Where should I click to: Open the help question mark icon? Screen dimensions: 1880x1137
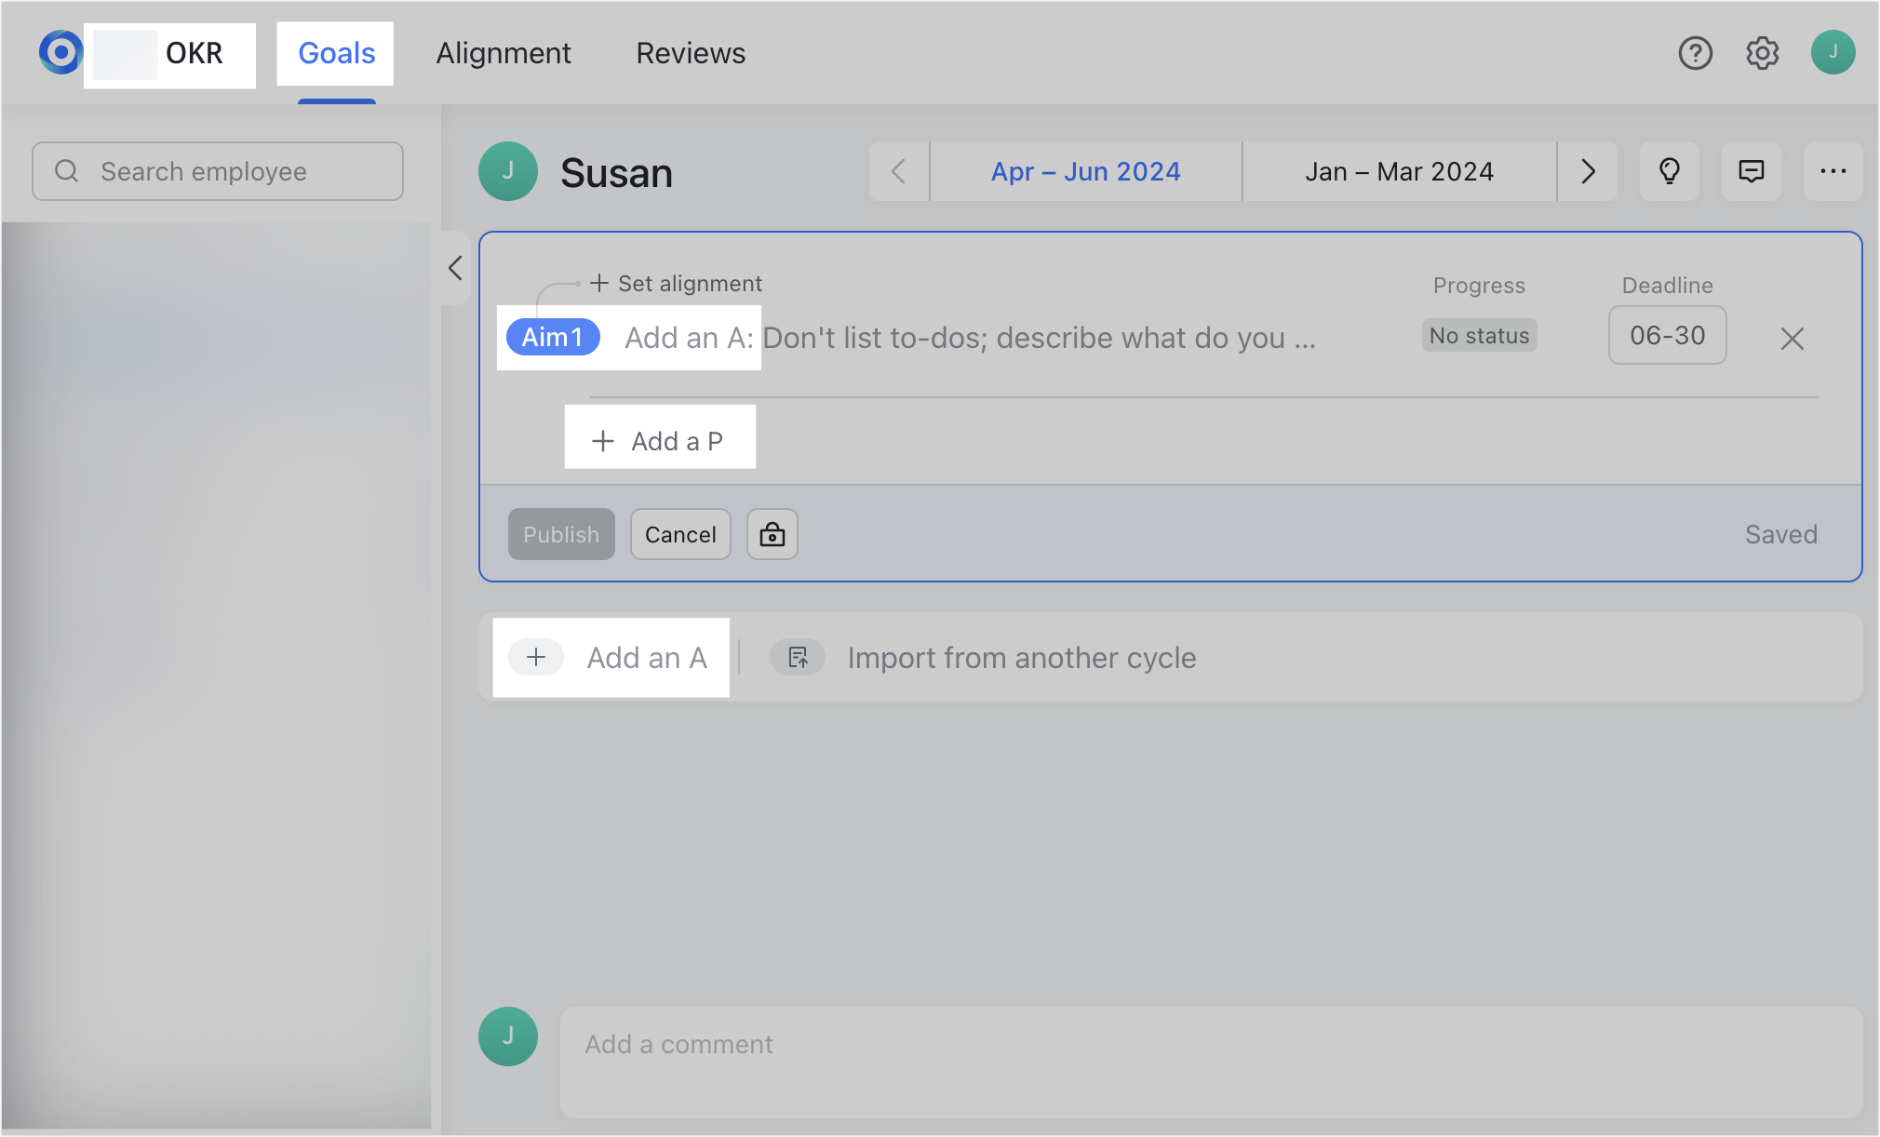(x=1695, y=53)
